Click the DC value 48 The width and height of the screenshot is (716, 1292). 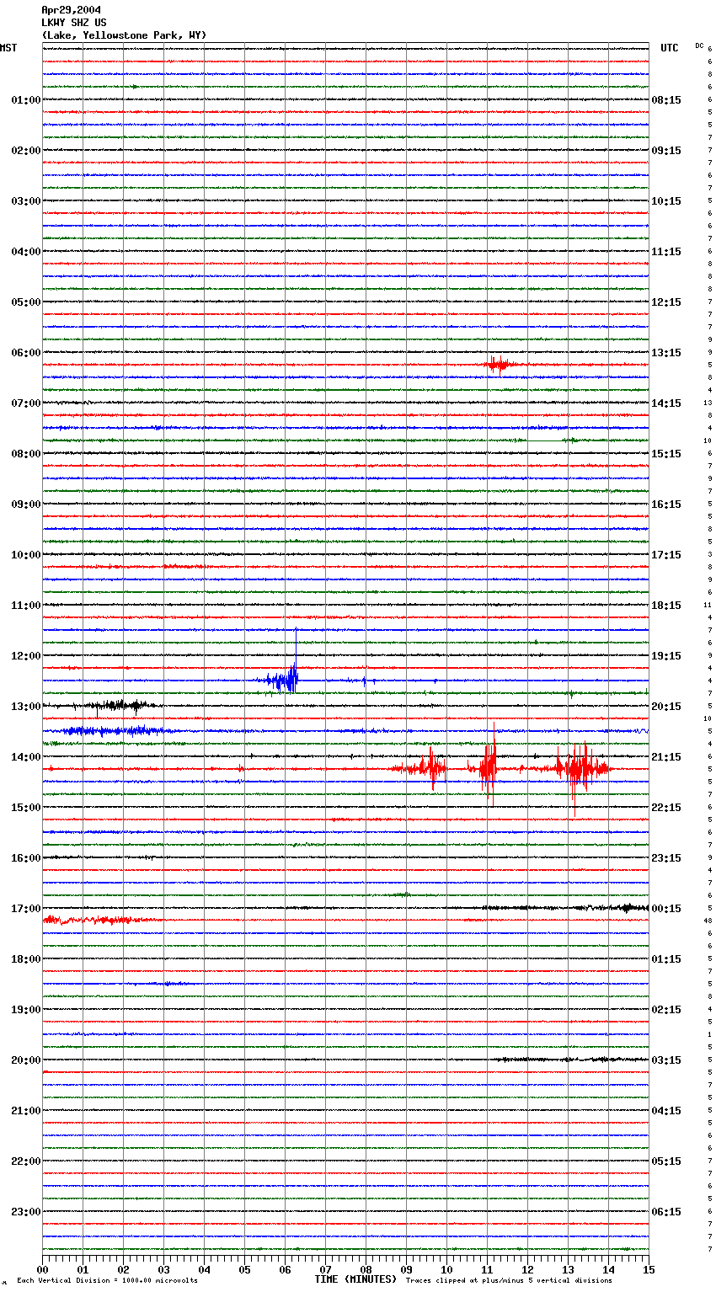(x=708, y=921)
